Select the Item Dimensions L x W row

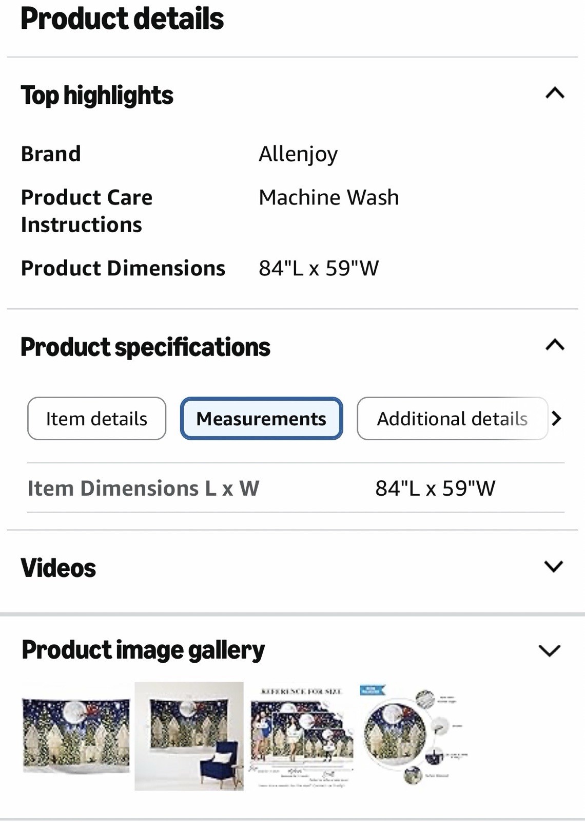pos(296,488)
